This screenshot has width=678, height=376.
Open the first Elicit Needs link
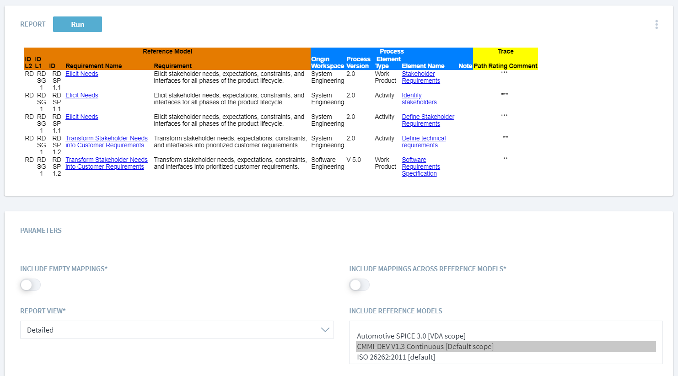click(x=81, y=74)
